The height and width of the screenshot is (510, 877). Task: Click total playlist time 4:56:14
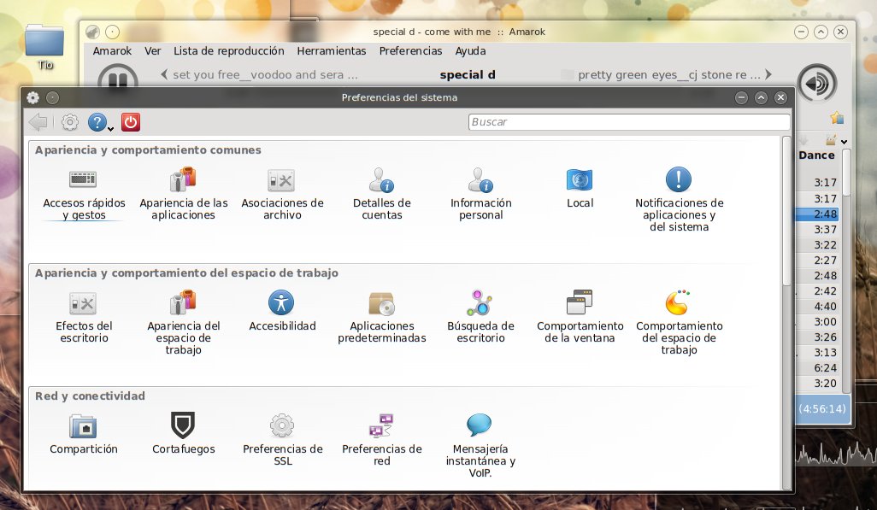tap(822, 409)
